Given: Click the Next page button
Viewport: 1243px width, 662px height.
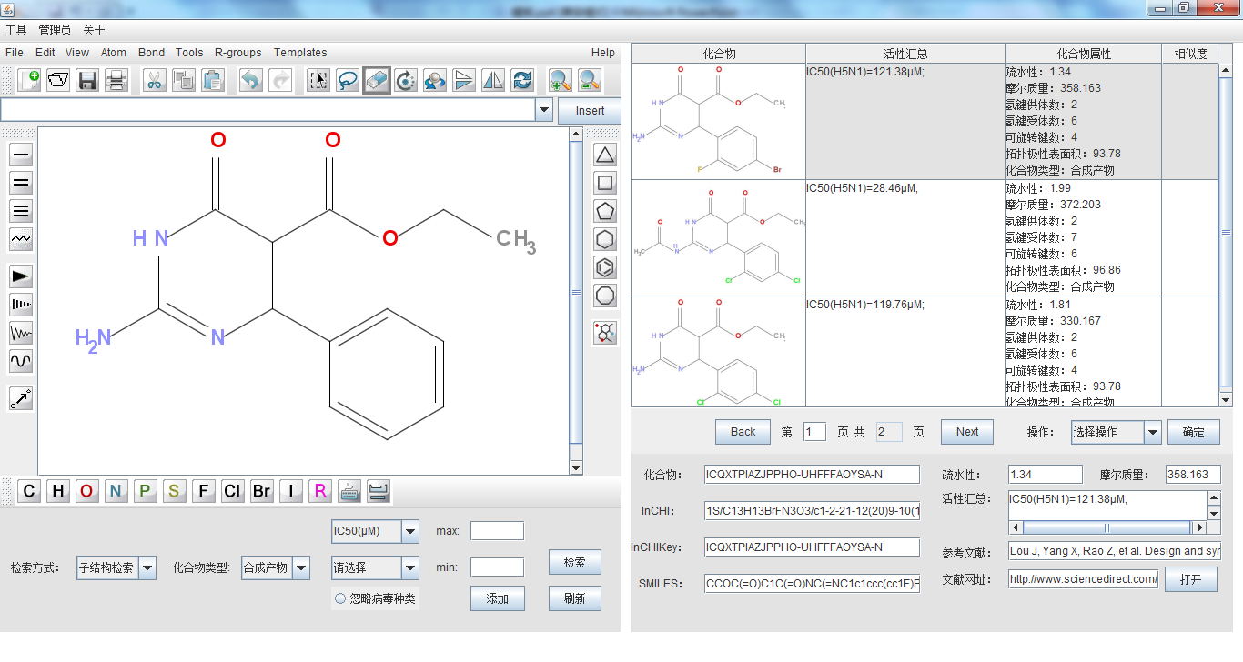Looking at the screenshot, I should pyautogui.click(x=967, y=432).
